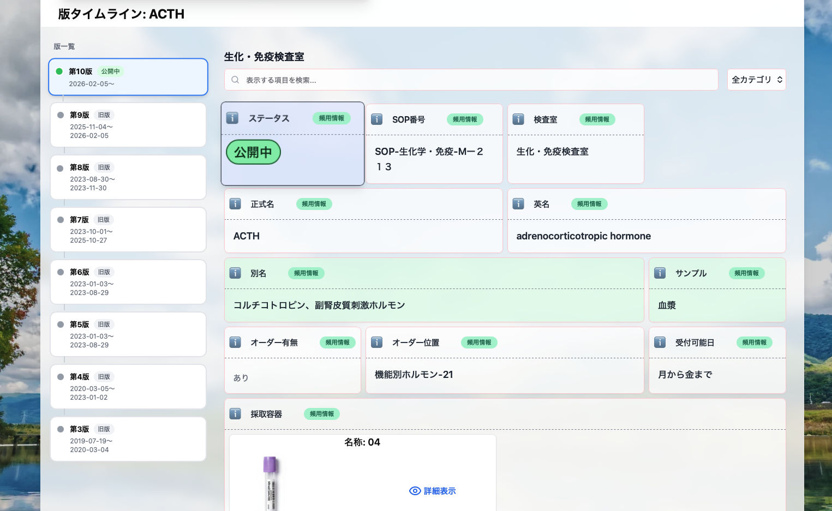This screenshot has height=511, width=832.
Task: Open the 全カテゴリ category dropdown
Action: pos(756,80)
